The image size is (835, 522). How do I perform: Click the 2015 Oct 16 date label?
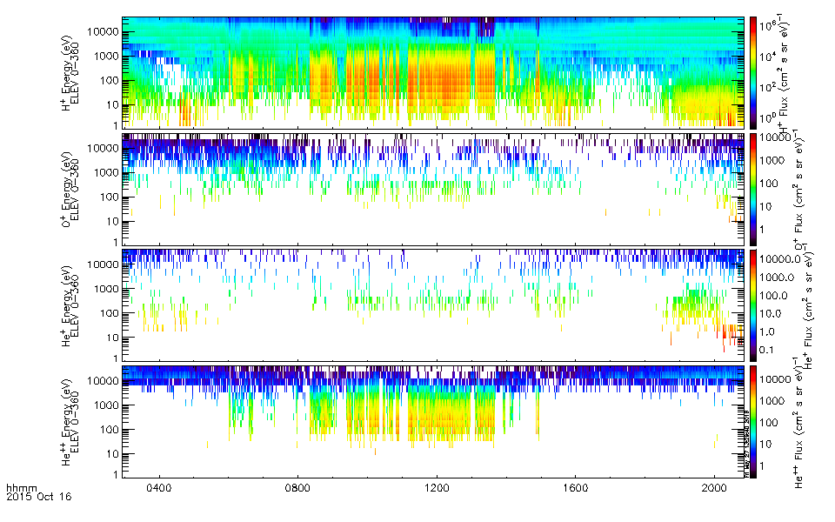(x=38, y=497)
